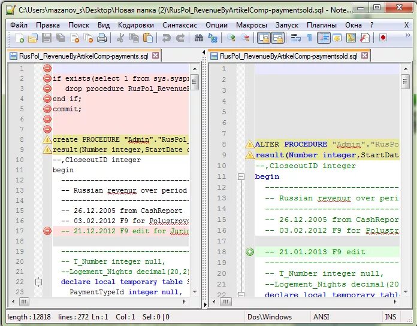Toggle indent guide display

point(324,38)
